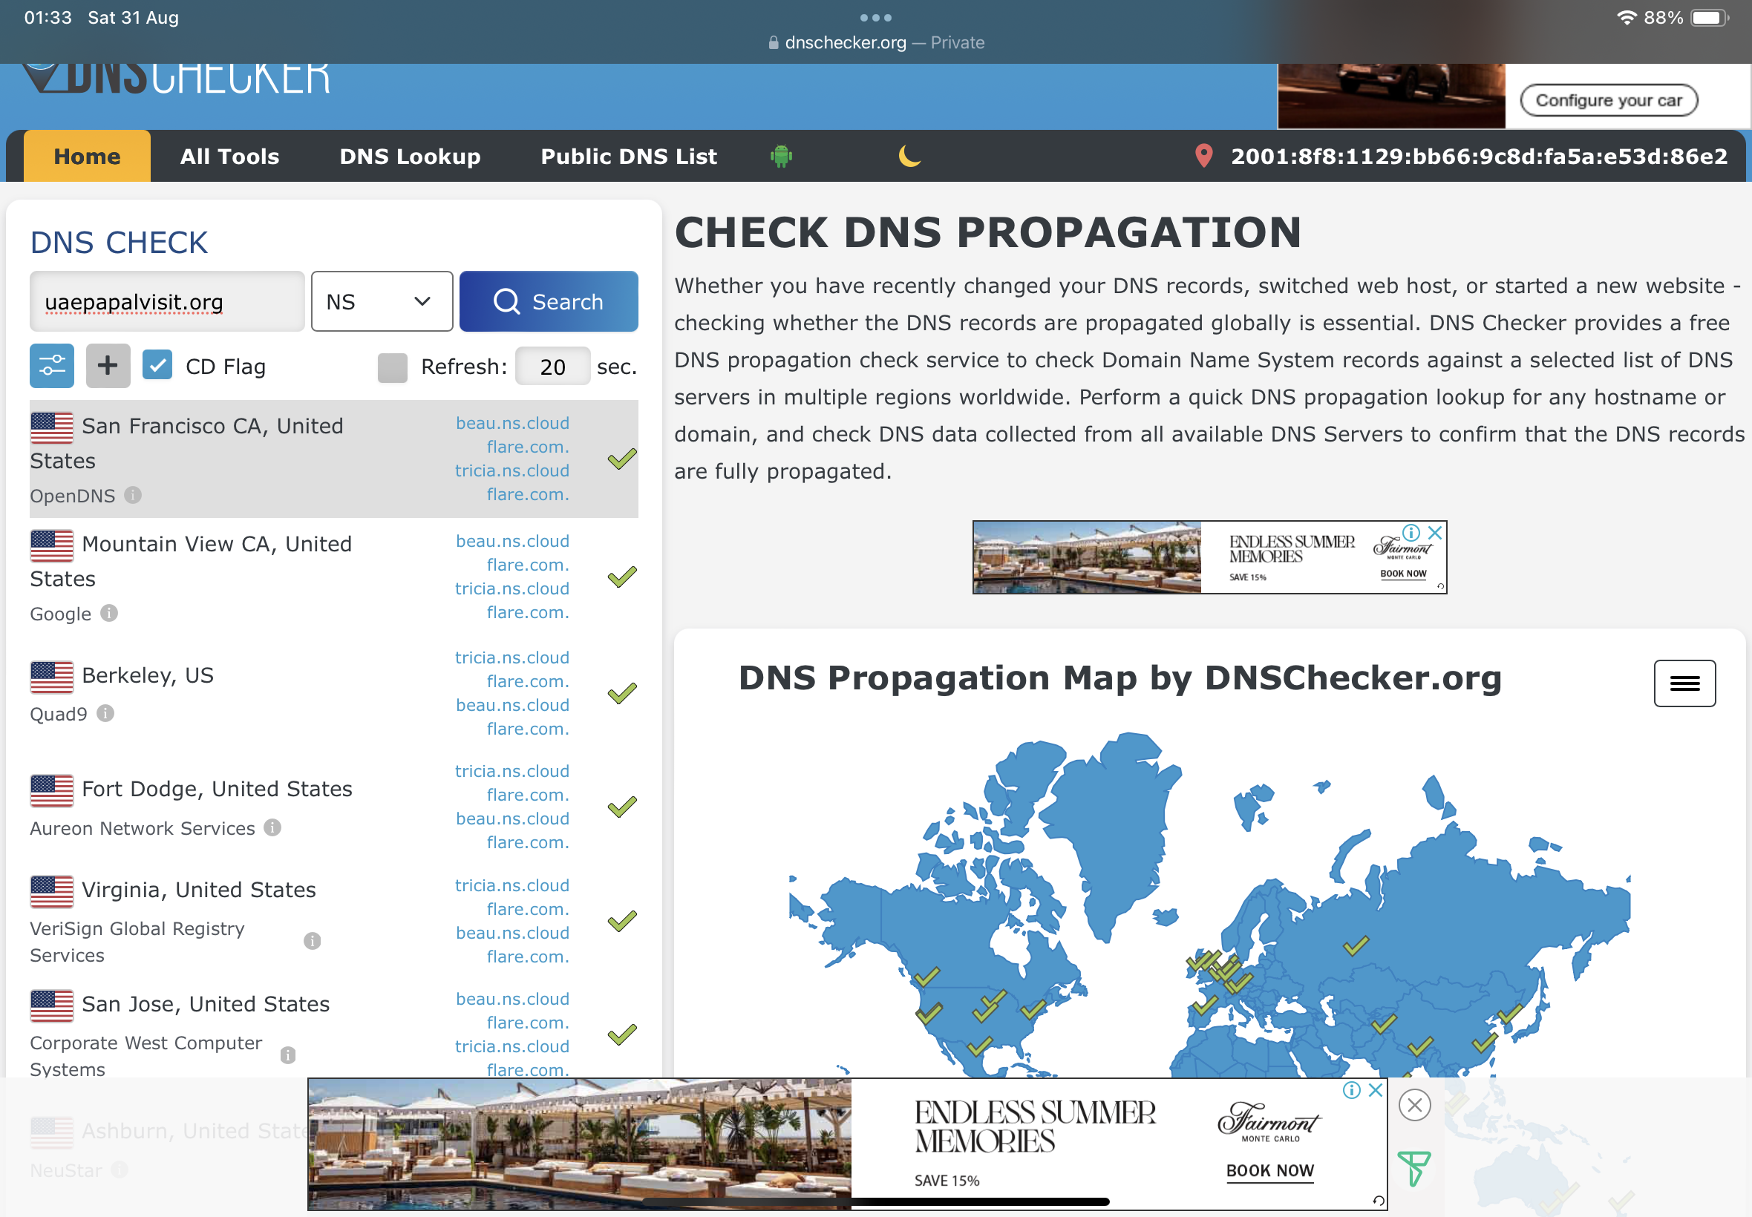The image size is (1752, 1217).
Task: Close the bottom banner ad with the circled X
Action: point(1414,1105)
